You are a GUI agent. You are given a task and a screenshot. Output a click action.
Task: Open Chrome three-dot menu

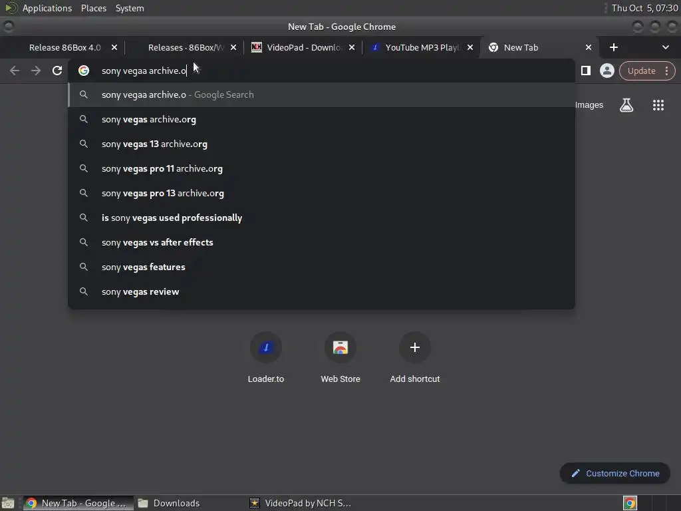pyautogui.click(x=666, y=71)
